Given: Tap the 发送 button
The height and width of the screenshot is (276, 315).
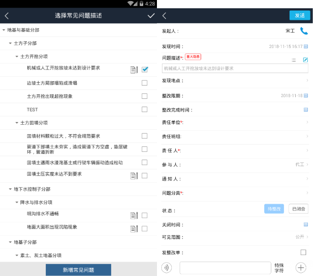Looking at the screenshot, I should pyautogui.click(x=300, y=15).
